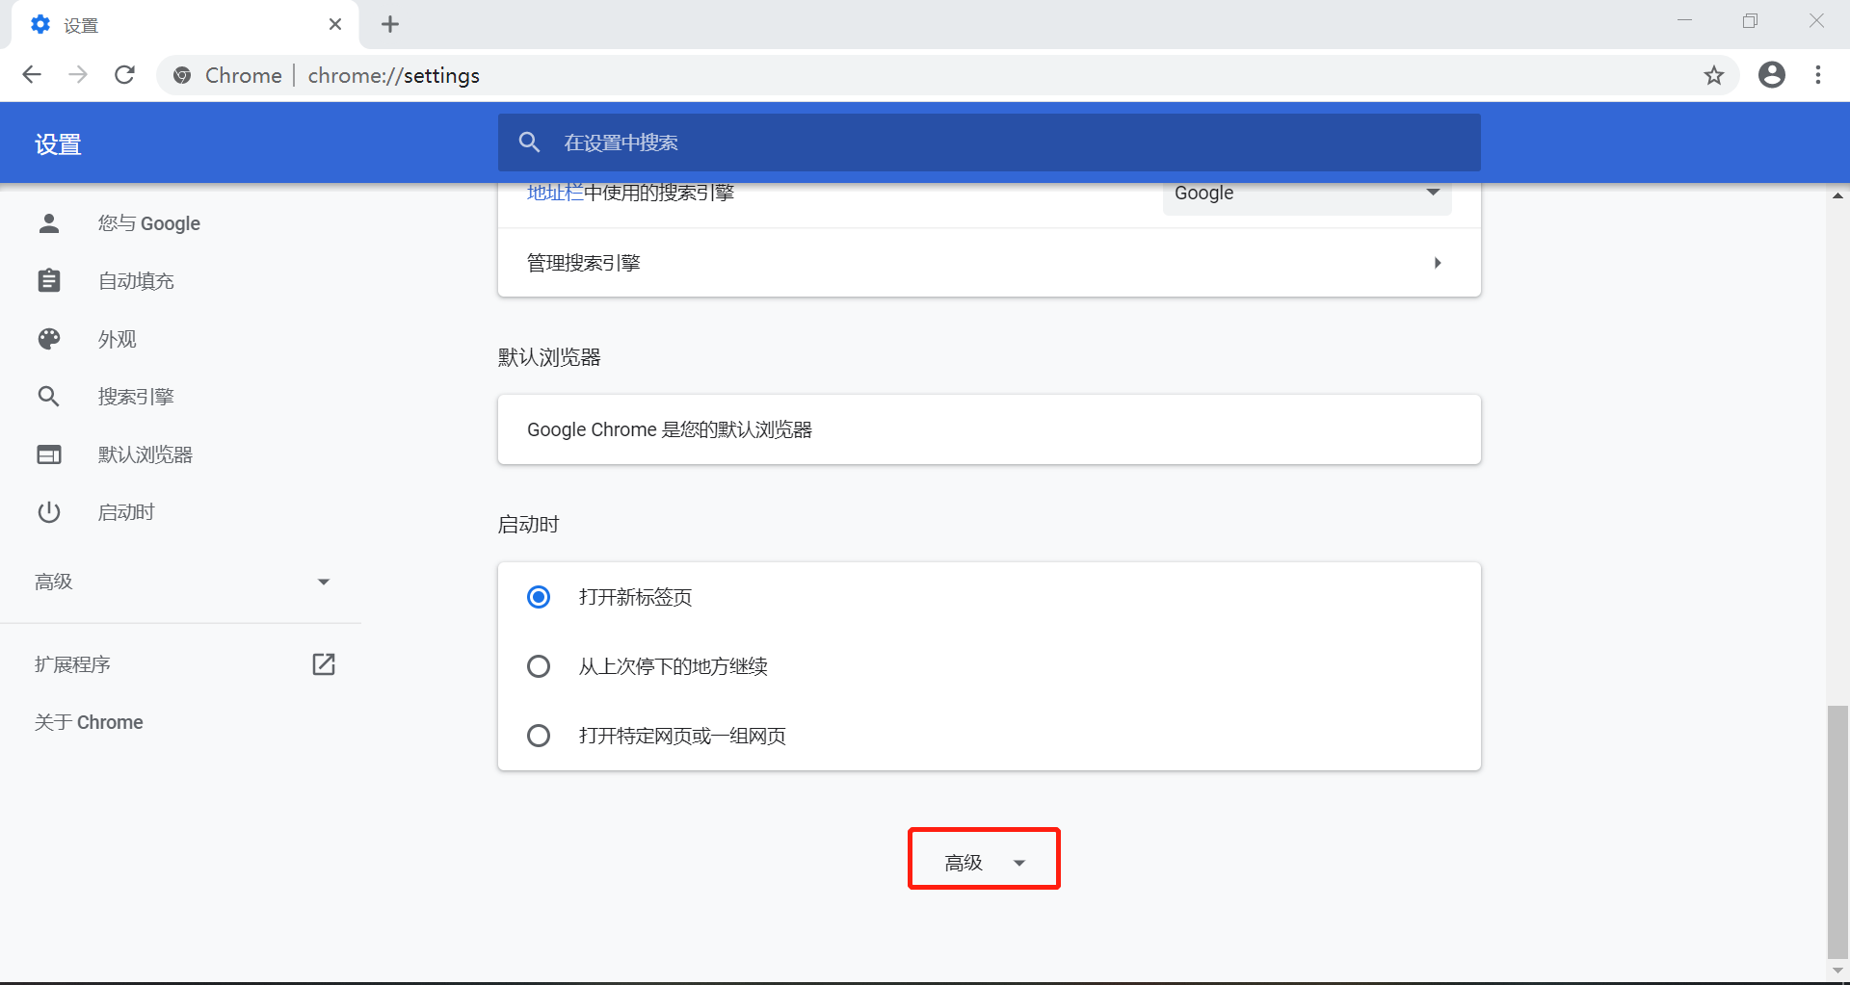Click the browser forward arrow
This screenshot has width=1850, height=985.
[78, 75]
